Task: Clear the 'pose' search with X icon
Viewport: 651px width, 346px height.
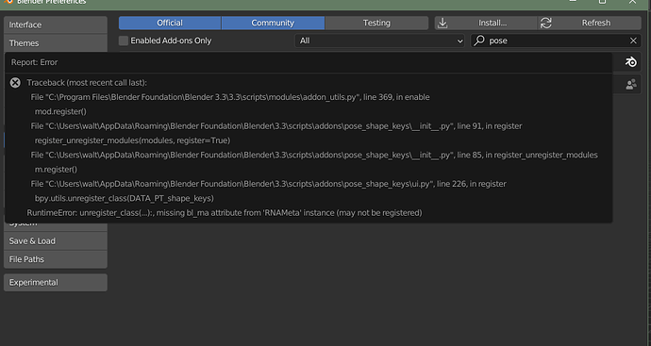Action: pos(633,41)
